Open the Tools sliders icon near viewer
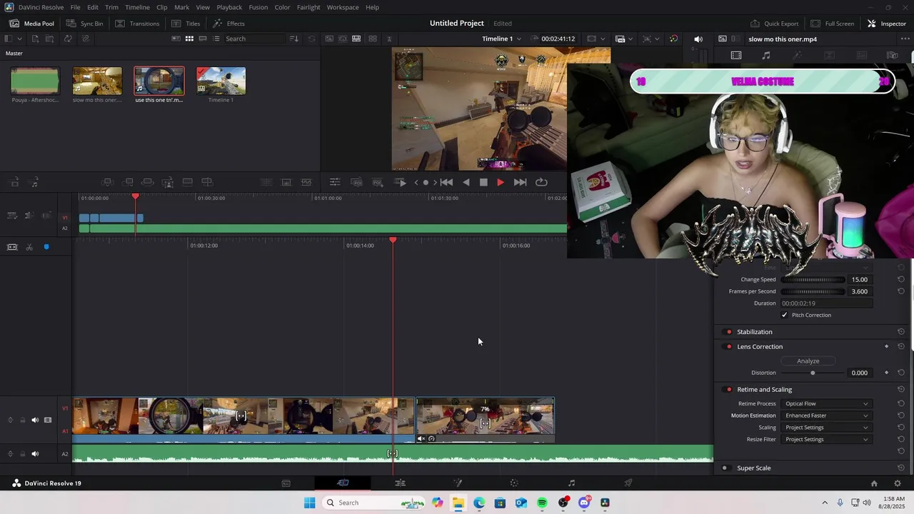Viewport: 914px width, 514px height. tap(335, 182)
